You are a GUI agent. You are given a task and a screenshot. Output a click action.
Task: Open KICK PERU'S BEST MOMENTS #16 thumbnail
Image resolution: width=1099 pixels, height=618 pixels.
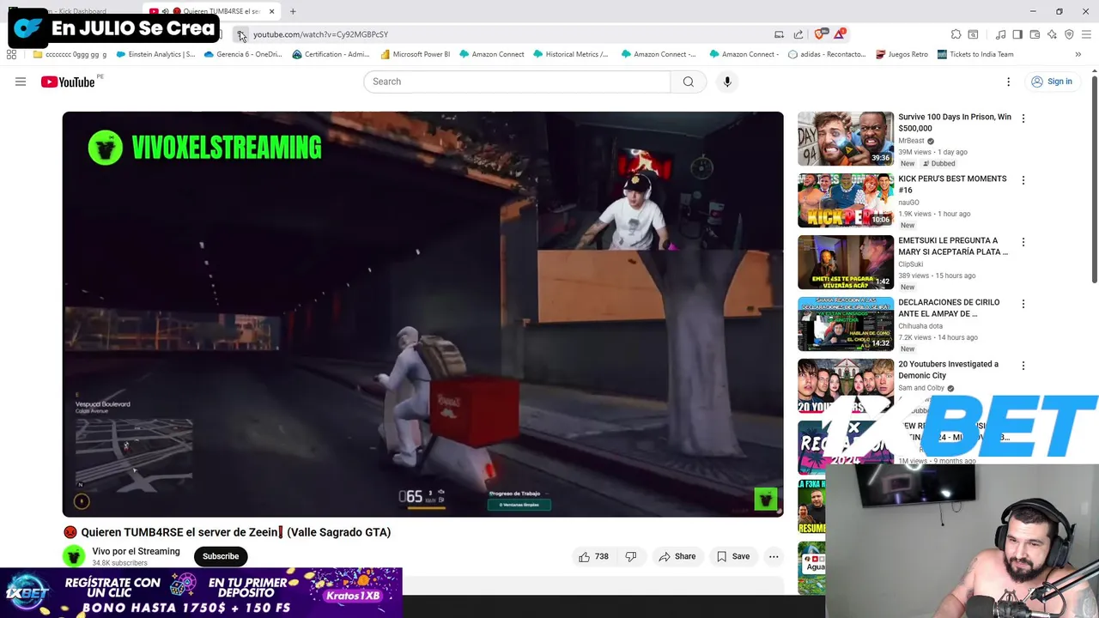coord(846,201)
